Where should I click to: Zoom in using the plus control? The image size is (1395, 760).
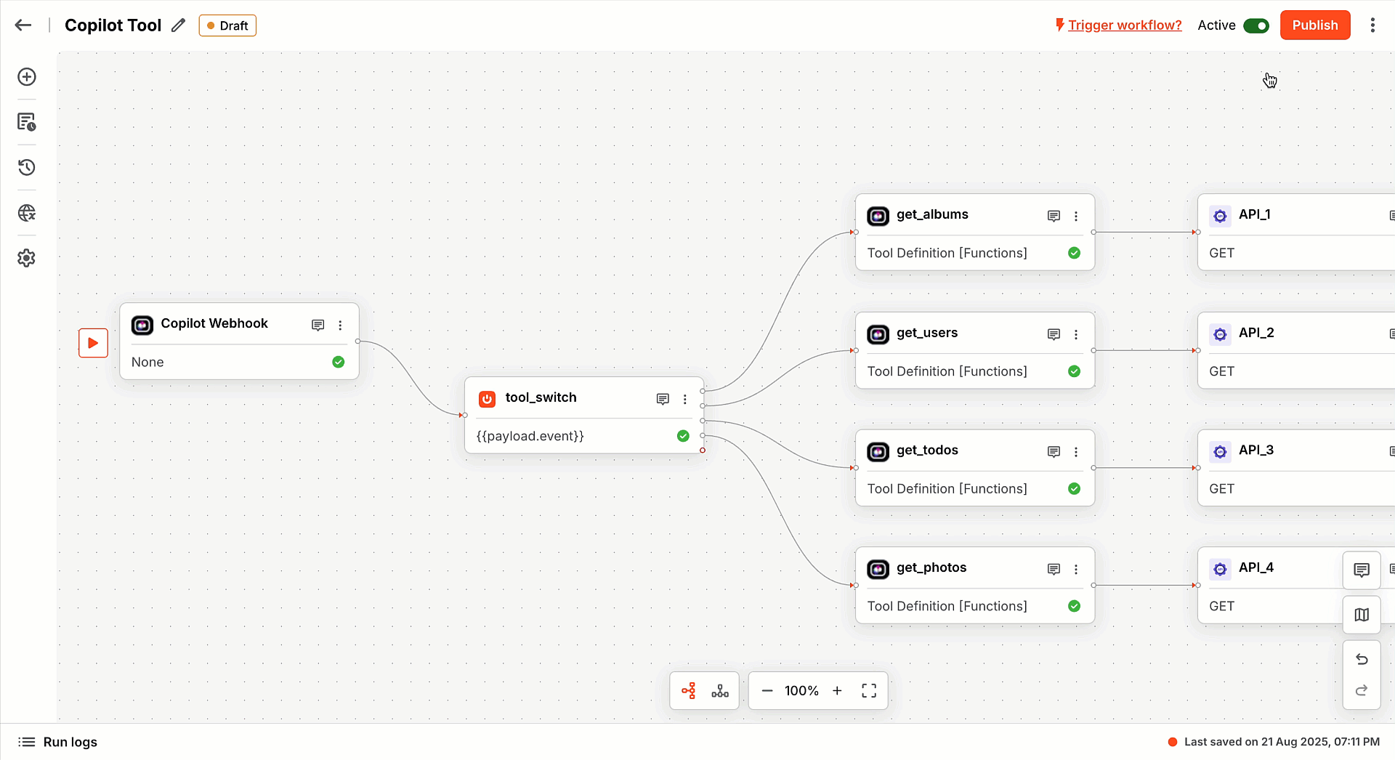click(838, 690)
